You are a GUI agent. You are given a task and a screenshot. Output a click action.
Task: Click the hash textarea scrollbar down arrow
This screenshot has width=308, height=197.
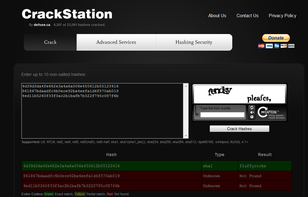[x=186, y=136]
